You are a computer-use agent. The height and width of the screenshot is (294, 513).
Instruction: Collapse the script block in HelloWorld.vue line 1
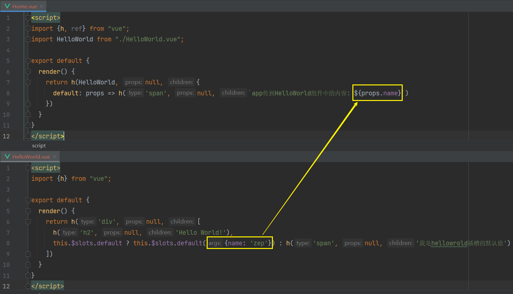(28, 168)
